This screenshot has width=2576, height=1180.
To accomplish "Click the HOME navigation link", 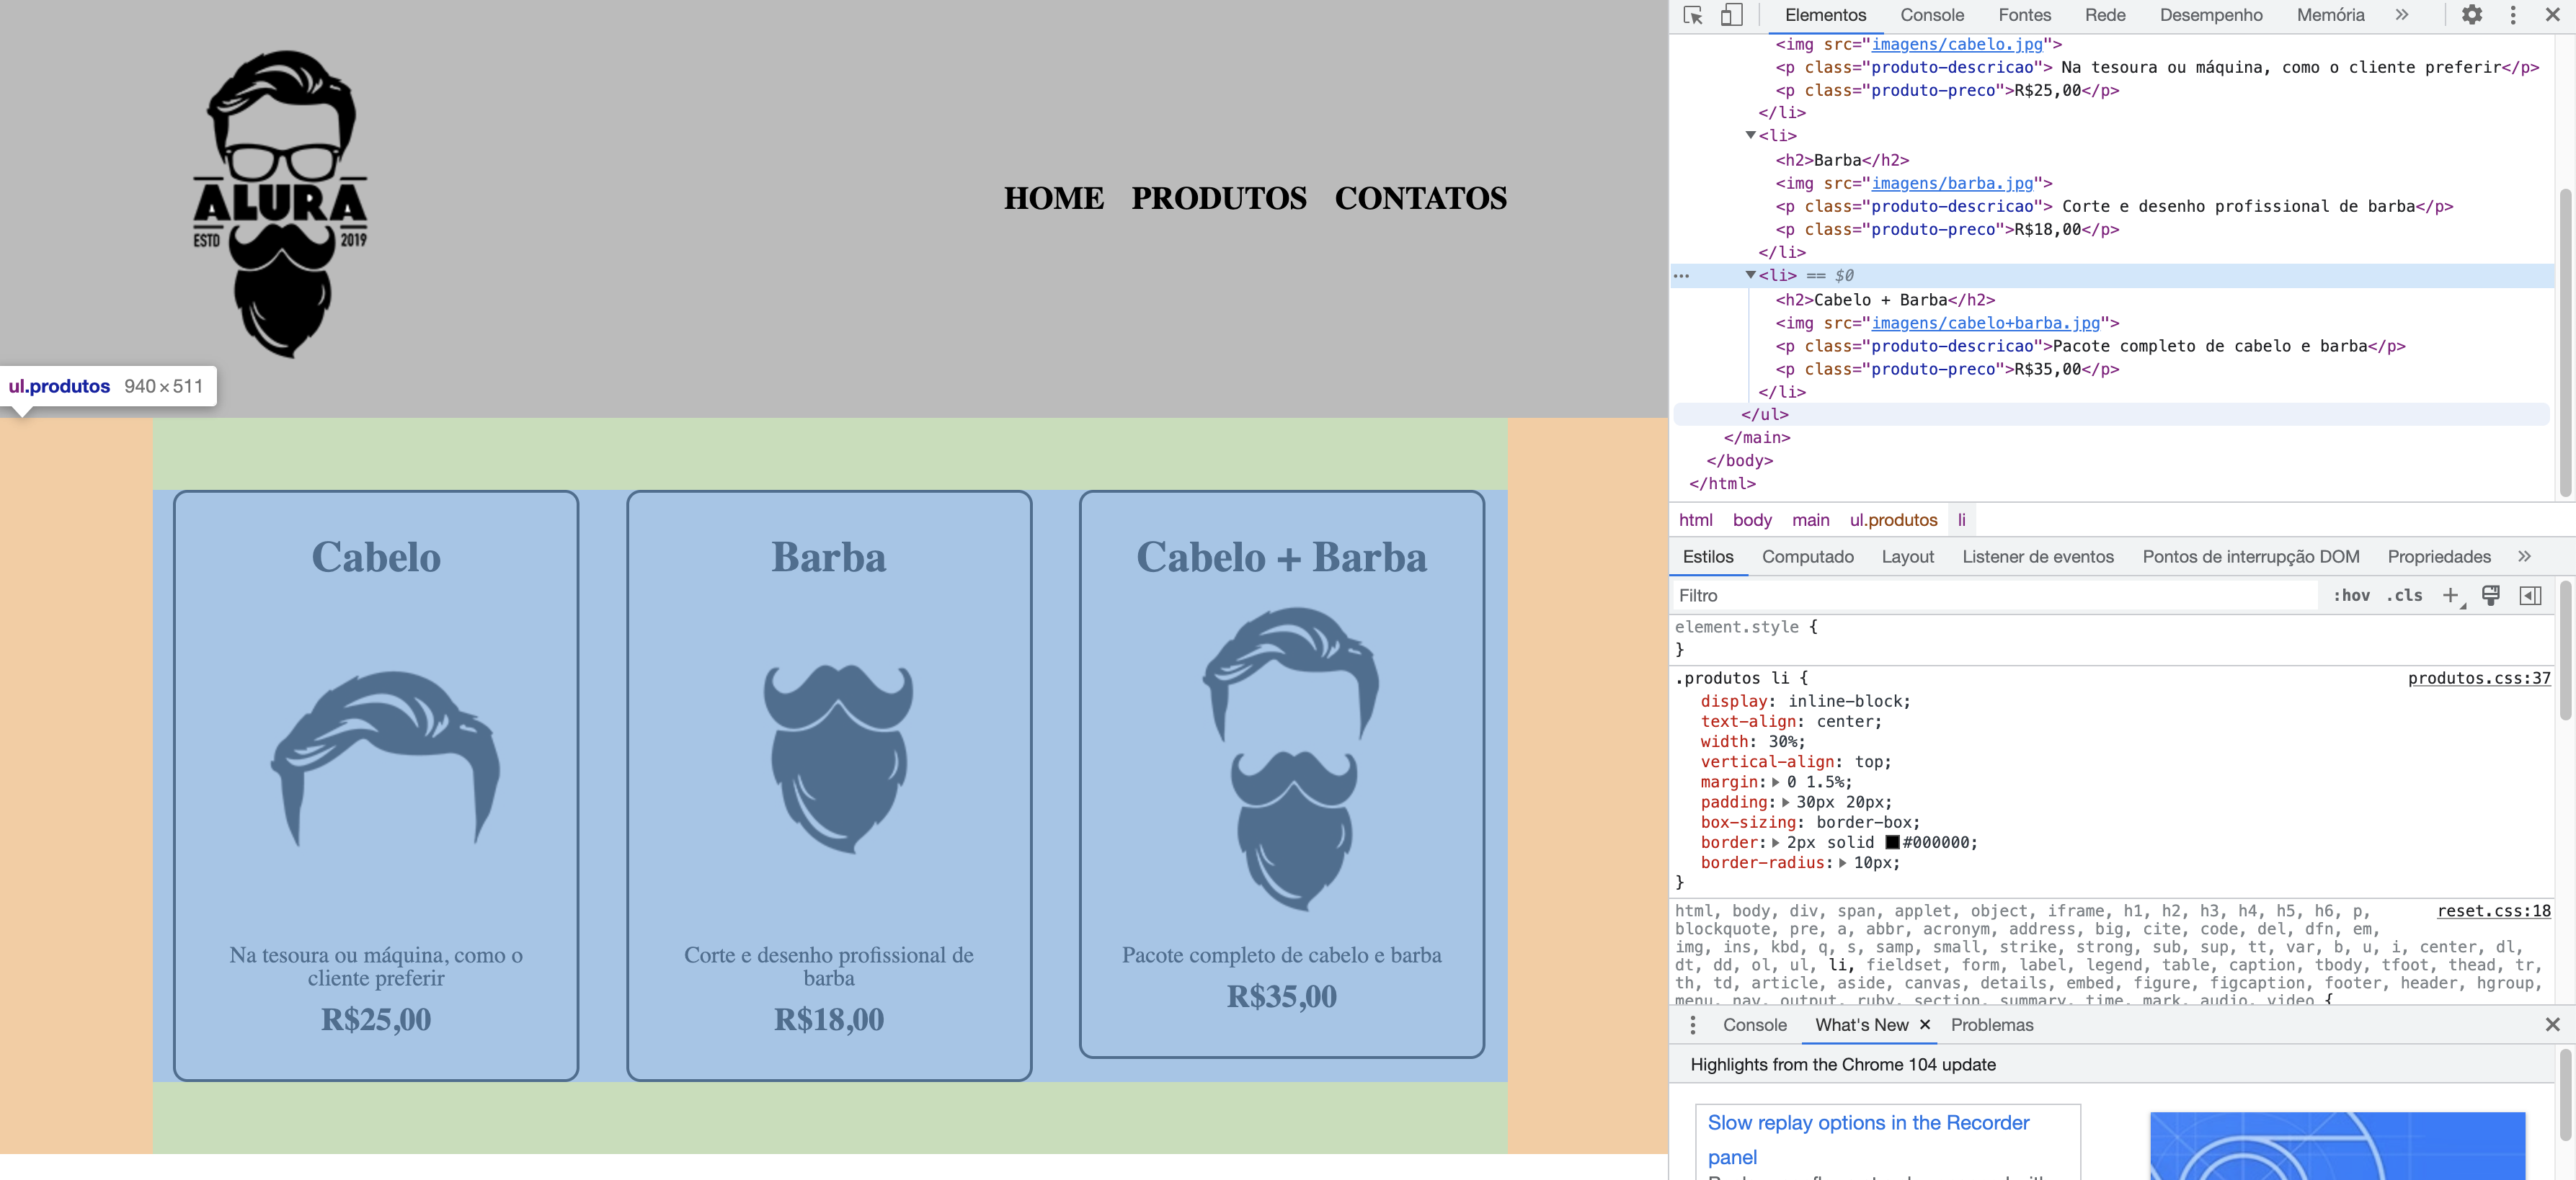I will click(x=1053, y=199).
